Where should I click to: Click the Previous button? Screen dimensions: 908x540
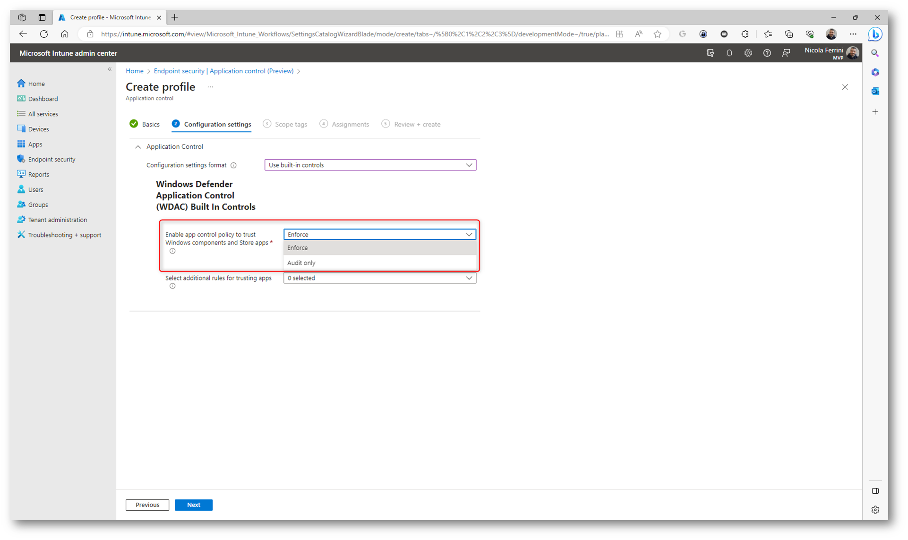147,505
